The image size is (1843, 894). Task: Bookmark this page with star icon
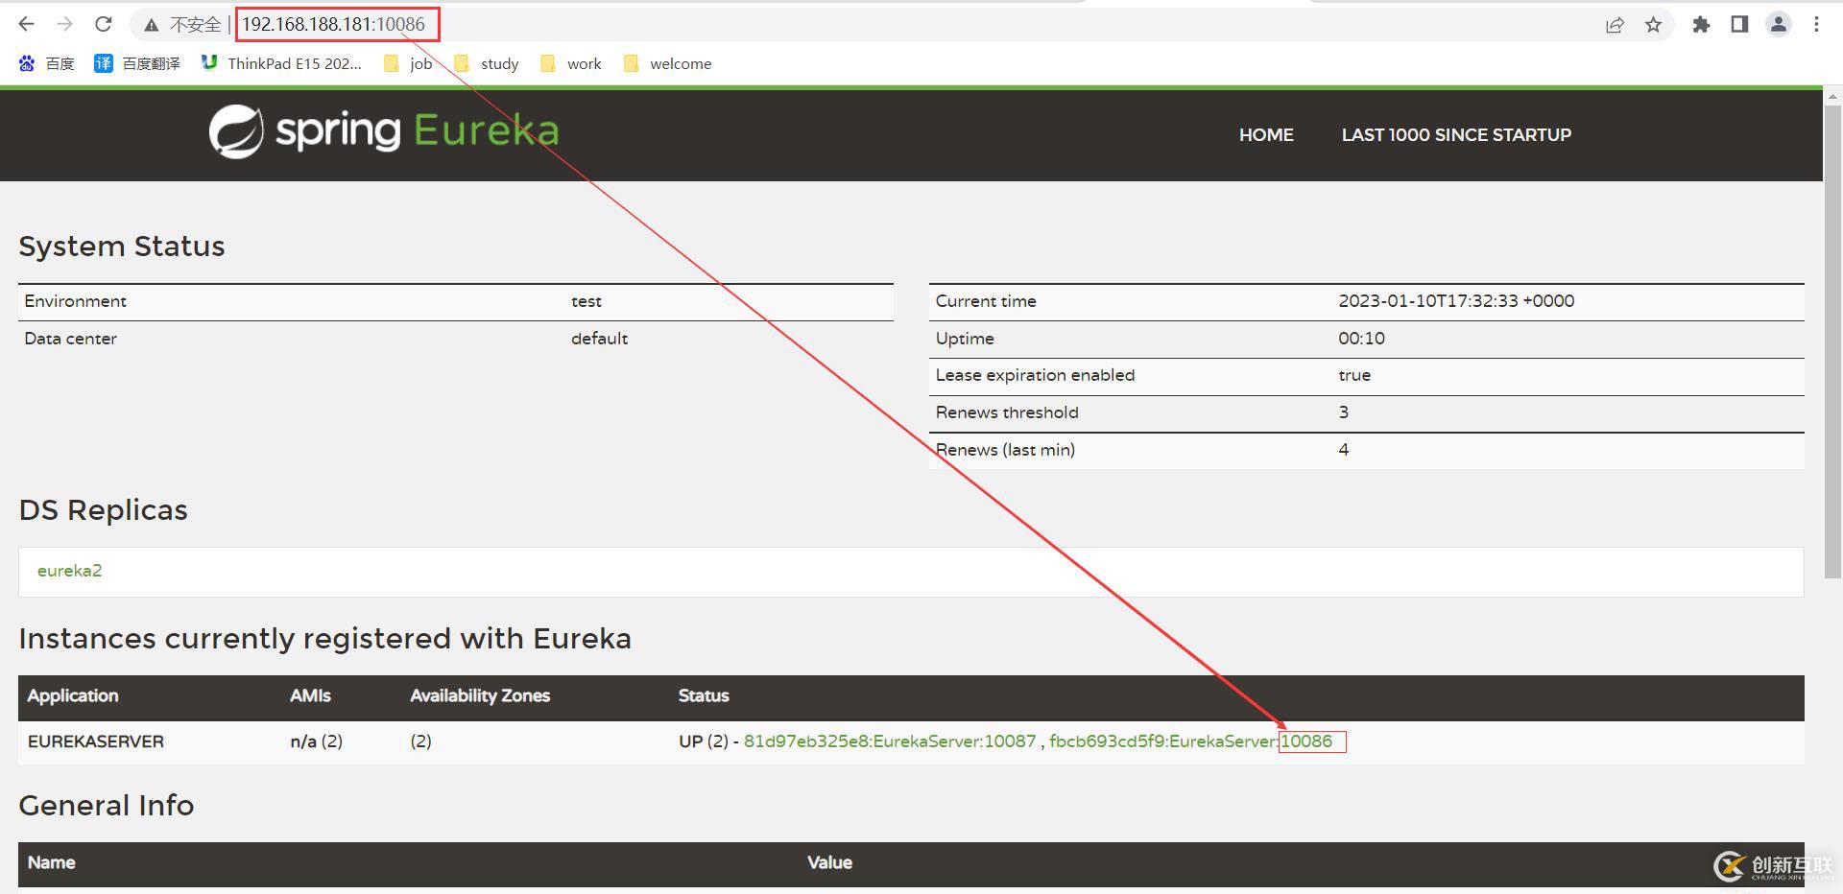pyautogui.click(x=1653, y=25)
